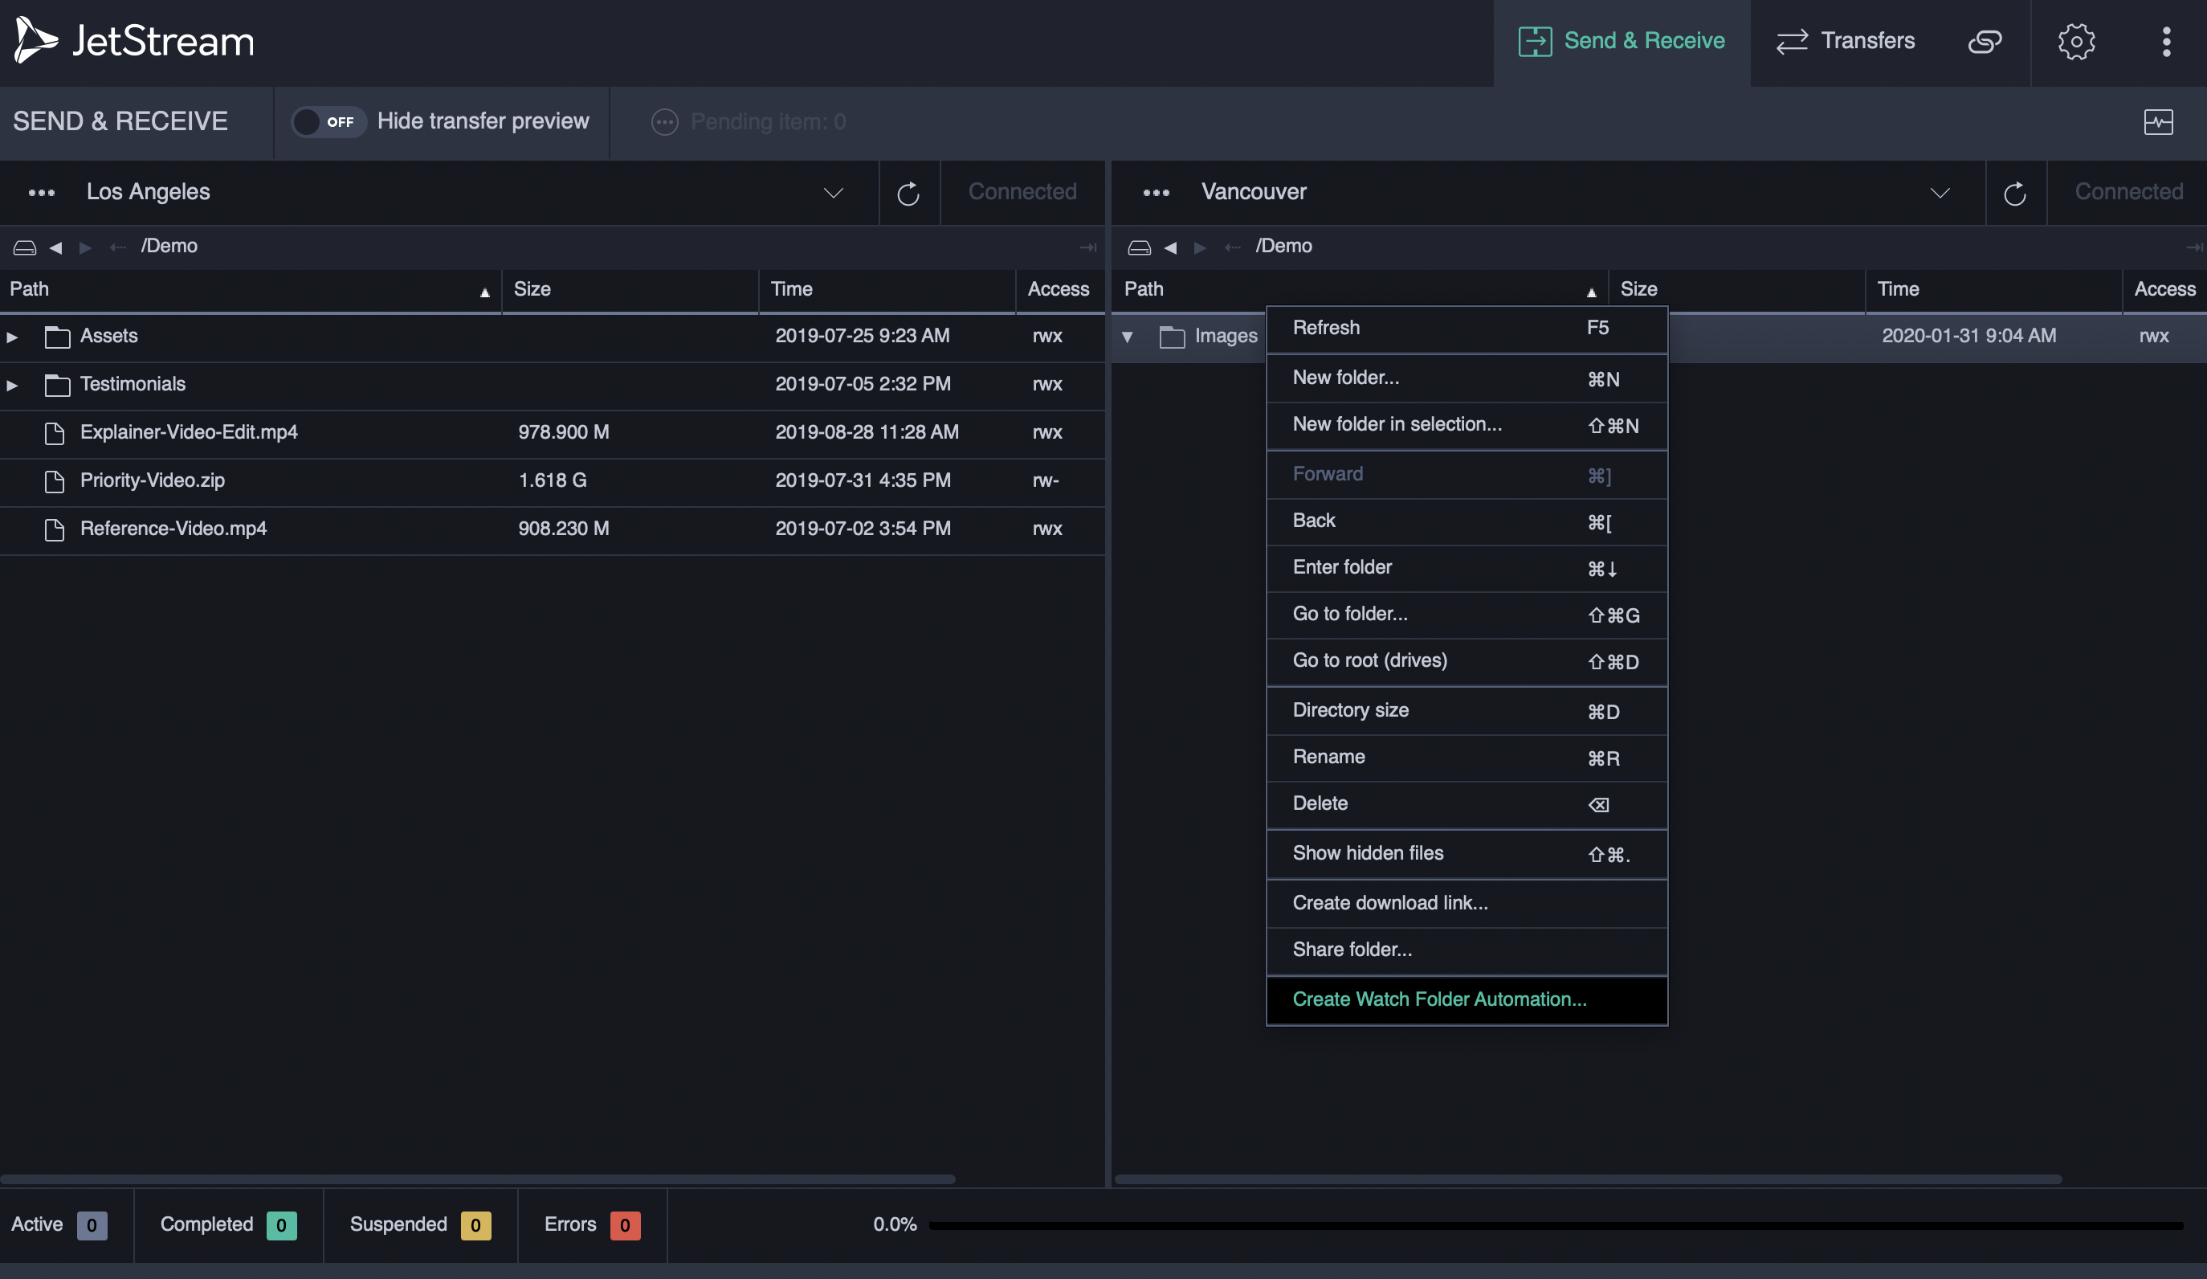Click the Pending item ellipsis icon
This screenshot has height=1279, width=2207.
tap(665, 122)
